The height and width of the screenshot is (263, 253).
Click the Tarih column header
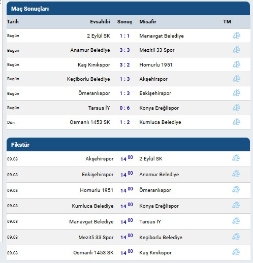click(13, 22)
